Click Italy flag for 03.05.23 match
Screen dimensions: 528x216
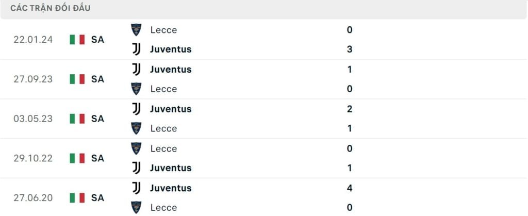[x=77, y=119]
